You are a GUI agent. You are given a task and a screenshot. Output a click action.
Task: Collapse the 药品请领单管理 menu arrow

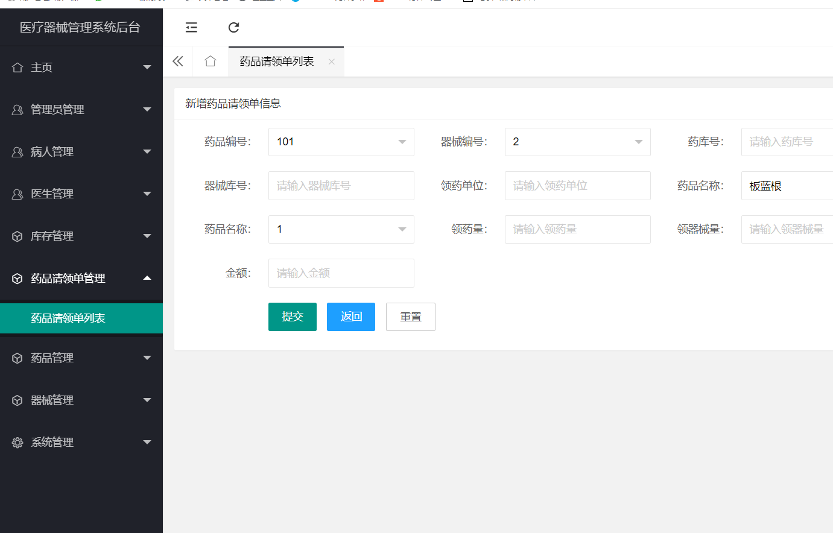point(147,278)
